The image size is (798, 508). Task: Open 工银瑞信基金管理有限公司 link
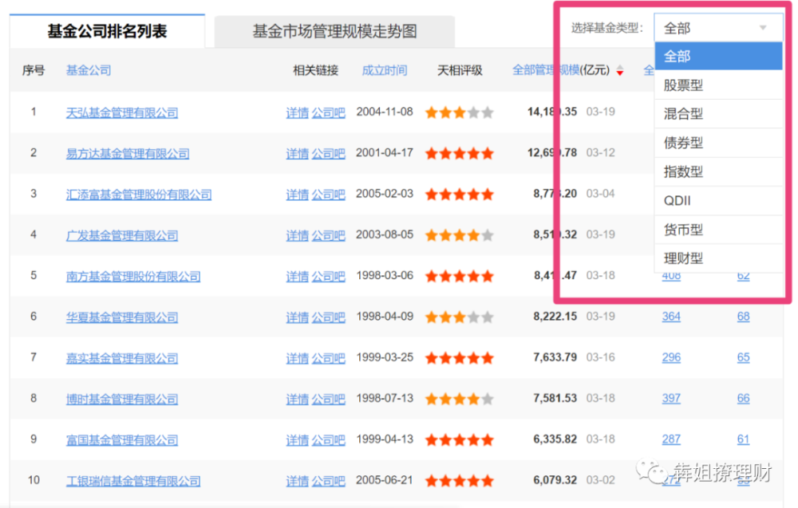click(132, 481)
